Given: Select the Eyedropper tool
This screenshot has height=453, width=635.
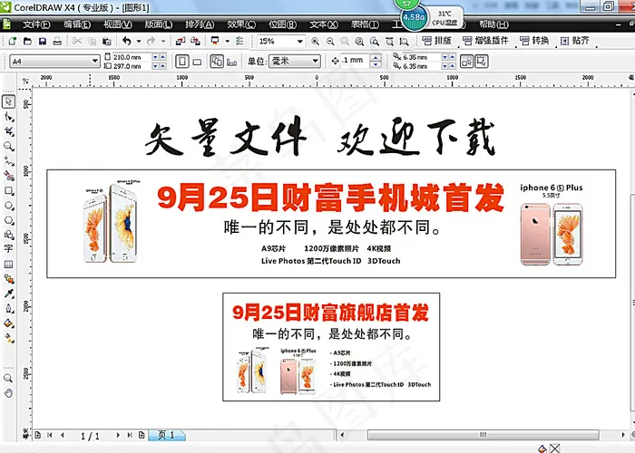Looking at the screenshot, I should (8, 294).
